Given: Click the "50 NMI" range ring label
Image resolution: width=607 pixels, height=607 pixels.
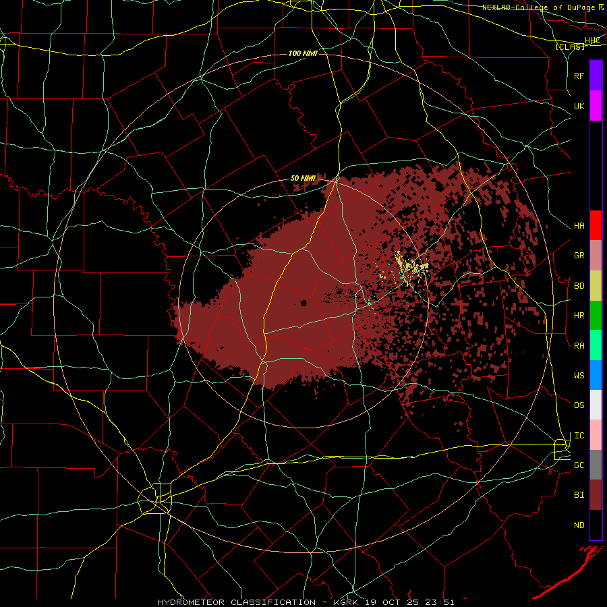Looking at the screenshot, I should [x=303, y=178].
